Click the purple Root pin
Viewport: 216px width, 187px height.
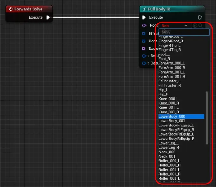[x=144, y=25]
